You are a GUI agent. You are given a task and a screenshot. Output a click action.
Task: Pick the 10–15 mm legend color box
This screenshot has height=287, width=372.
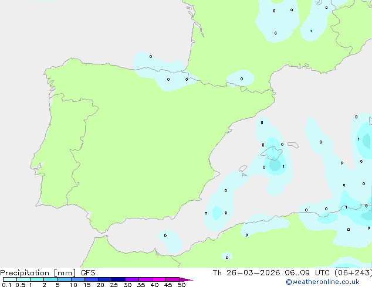pos(78,279)
